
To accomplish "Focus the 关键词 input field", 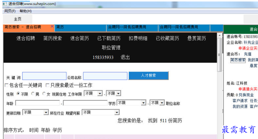I will (x=44, y=76).
